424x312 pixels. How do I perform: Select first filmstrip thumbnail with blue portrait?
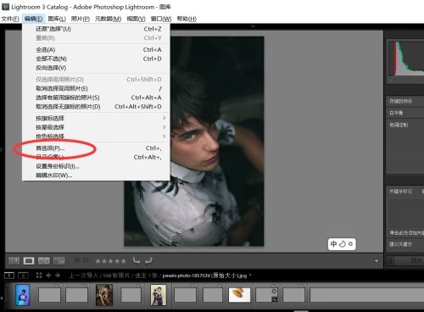click(x=23, y=295)
